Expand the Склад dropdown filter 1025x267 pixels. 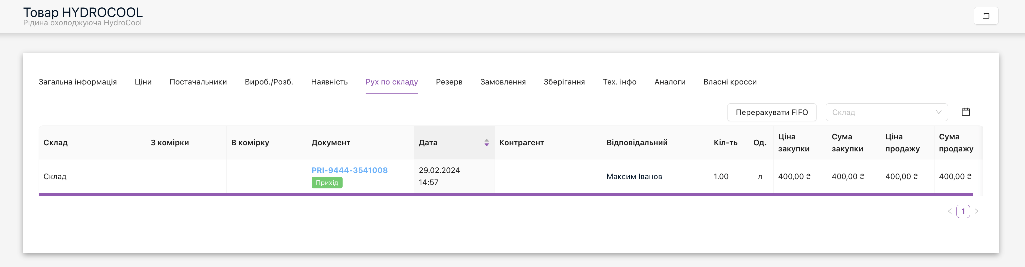886,113
